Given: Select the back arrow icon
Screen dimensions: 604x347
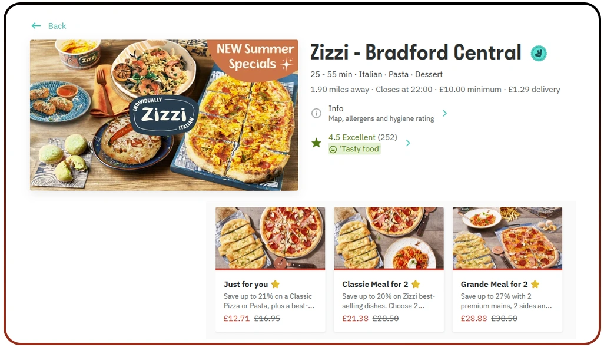Looking at the screenshot, I should (x=36, y=26).
